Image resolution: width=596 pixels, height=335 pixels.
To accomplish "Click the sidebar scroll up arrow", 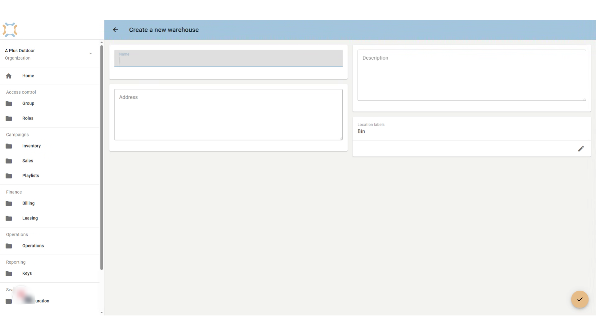I will (x=102, y=42).
